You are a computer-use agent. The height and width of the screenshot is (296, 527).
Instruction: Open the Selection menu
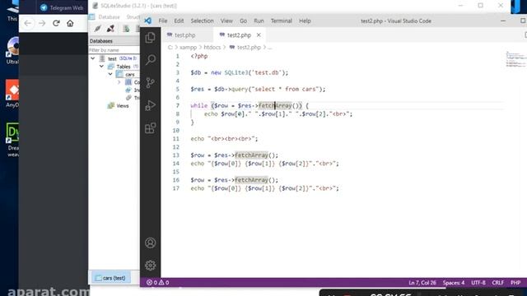202,21
